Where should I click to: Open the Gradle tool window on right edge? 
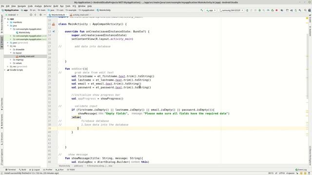pos(310,18)
